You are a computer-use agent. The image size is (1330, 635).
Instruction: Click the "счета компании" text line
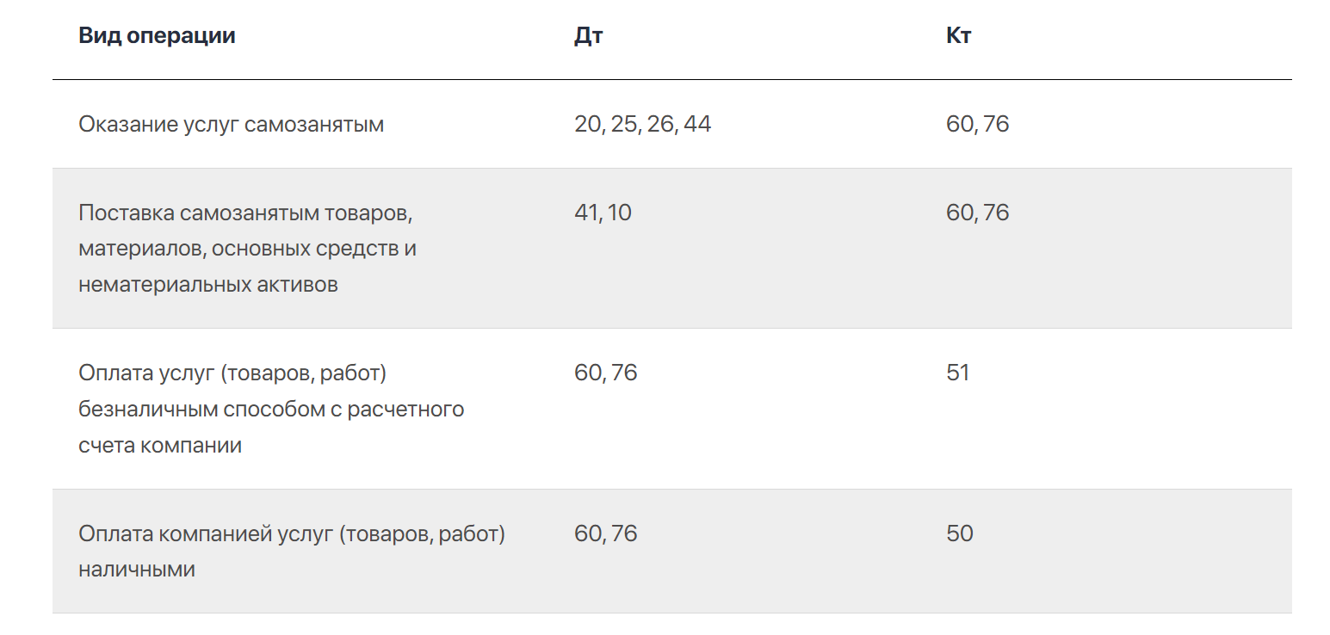coord(160,446)
